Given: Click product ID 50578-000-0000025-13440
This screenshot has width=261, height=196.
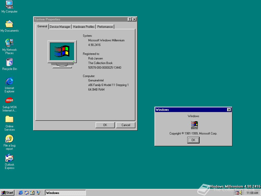Looking at the screenshot, I should pos(105,67).
